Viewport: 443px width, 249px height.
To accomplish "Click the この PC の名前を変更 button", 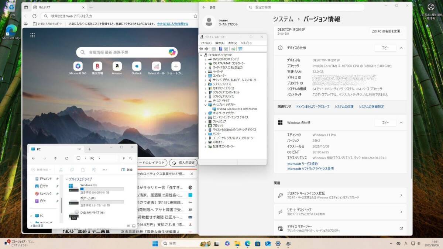I will 386,31.
